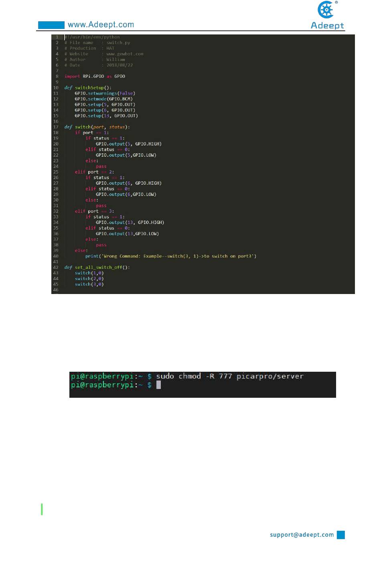Open the www.Adeept.com header link
Image resolution: width=381 pixels, height=564 pixels.
pyautogui.click(x=101, y=25)
